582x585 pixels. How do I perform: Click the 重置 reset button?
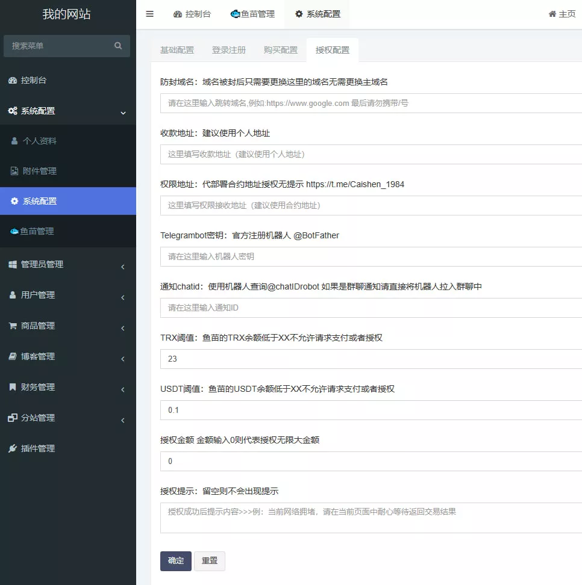pyautogui.click(x=210, y=561)
